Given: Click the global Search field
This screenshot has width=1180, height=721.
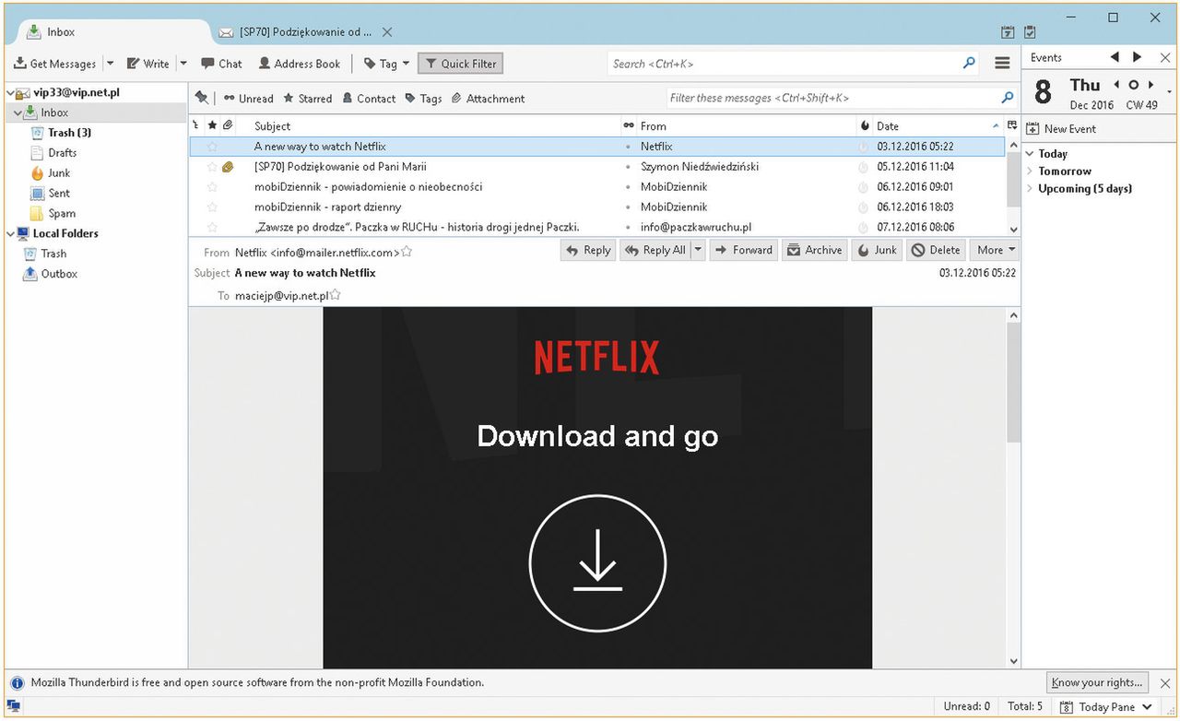Looking at the screenshot, I should (x=793, y=64).
